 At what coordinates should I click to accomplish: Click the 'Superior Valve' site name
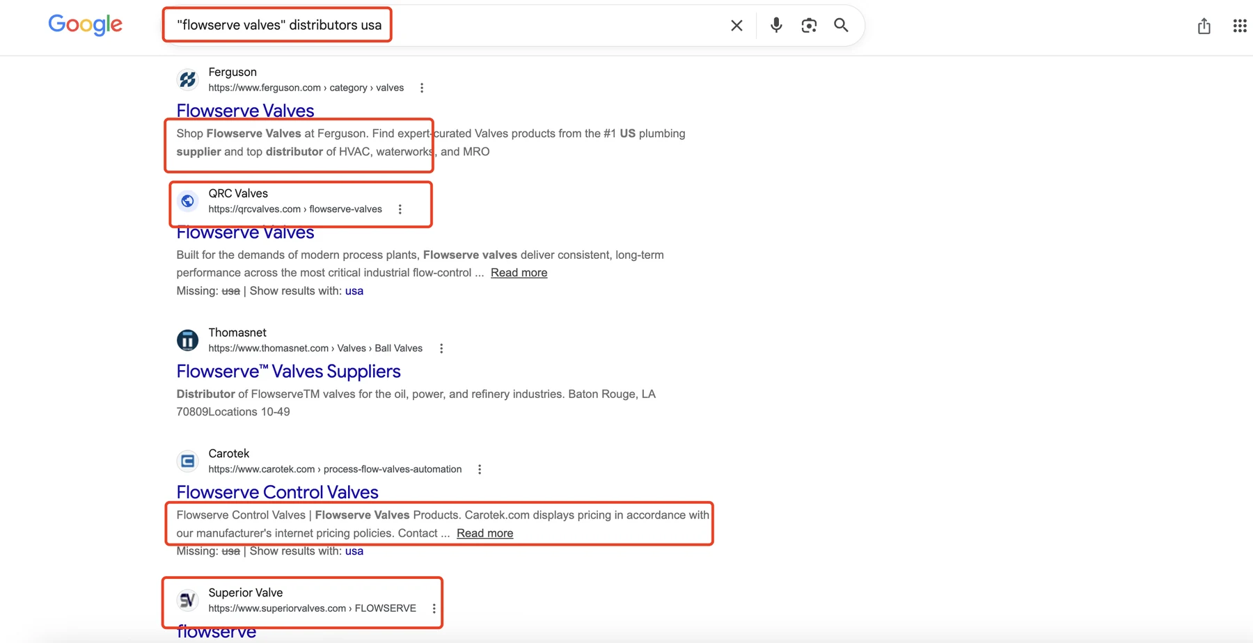[x=245, y=593]
